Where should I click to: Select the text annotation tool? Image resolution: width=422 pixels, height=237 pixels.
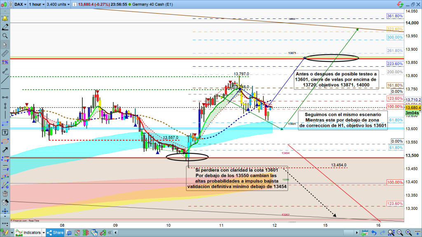click(5, 132)
